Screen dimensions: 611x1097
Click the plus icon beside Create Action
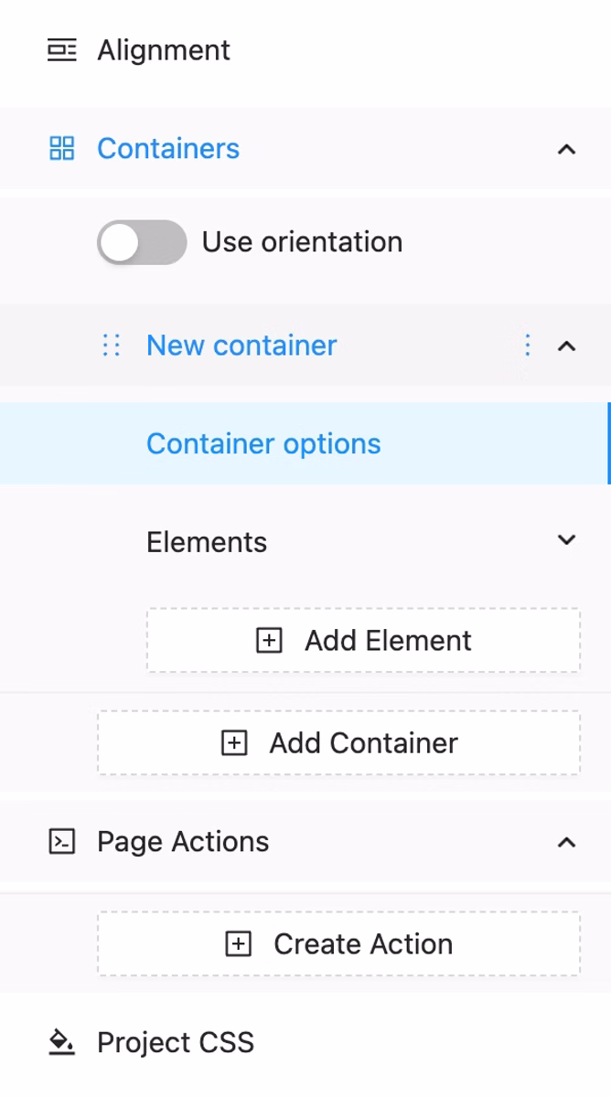click(x=239, y=944)
